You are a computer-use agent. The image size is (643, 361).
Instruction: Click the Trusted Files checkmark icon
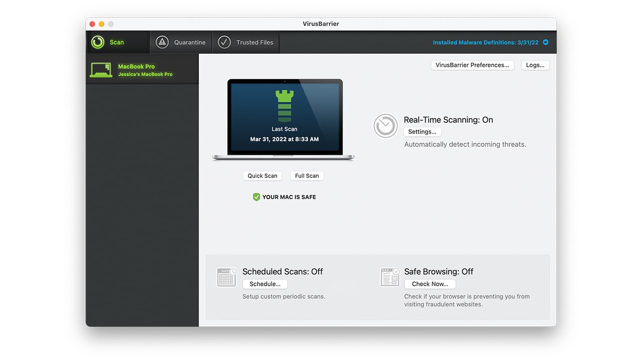coord(225,42)
